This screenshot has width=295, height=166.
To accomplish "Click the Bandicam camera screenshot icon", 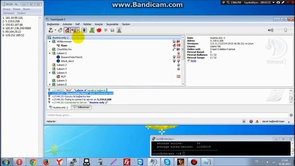I will point(278,2).
